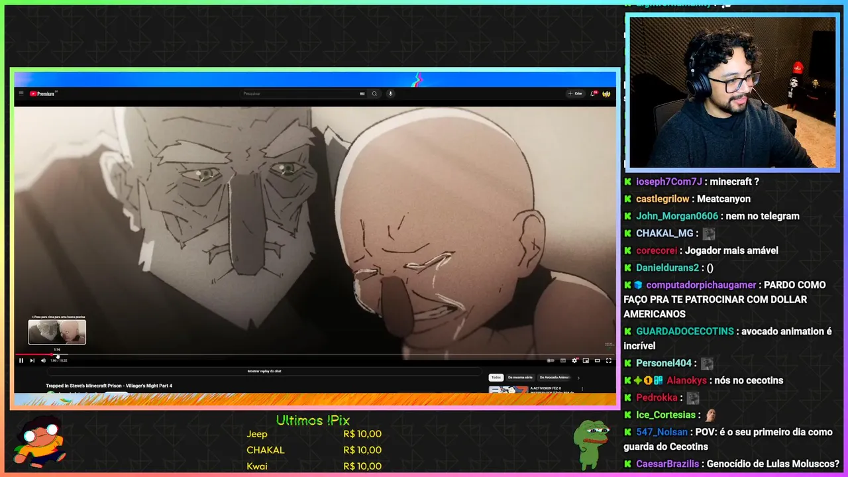The height and width of the screenshot is (477, 848).
Task: Click the Pepe frog sticker
Action: [x=590, y=444]
